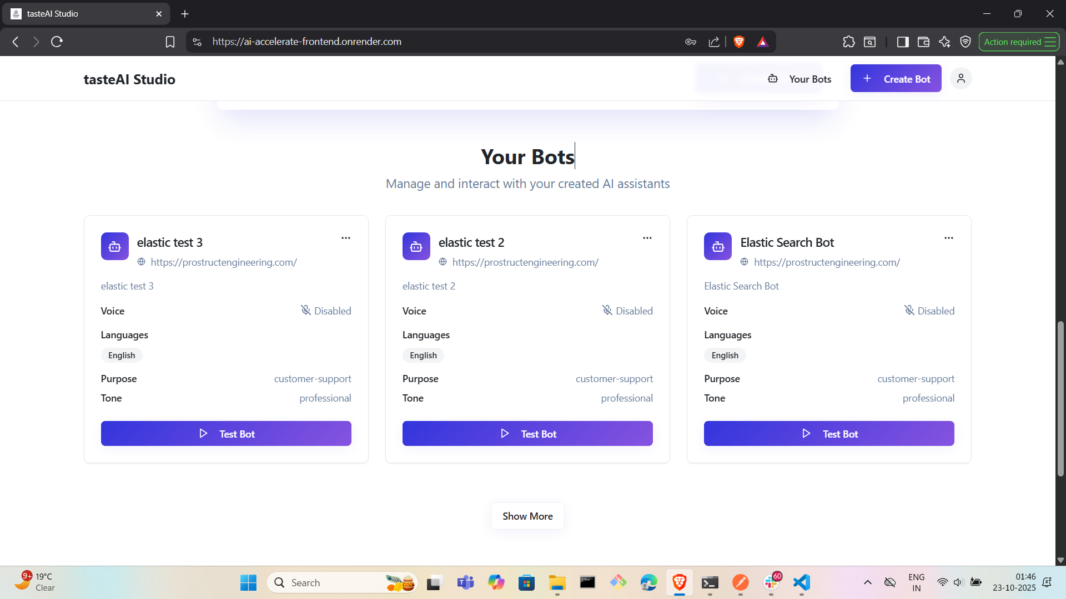Reload the page
The width and height of the screenshot is (1066, 599).
pyautogui.click(x=57, y=42)
